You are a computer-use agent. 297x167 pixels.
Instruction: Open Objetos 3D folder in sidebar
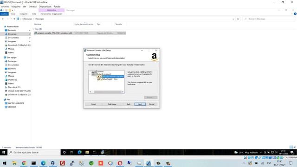pyautogui.click(x=13, y=80)
